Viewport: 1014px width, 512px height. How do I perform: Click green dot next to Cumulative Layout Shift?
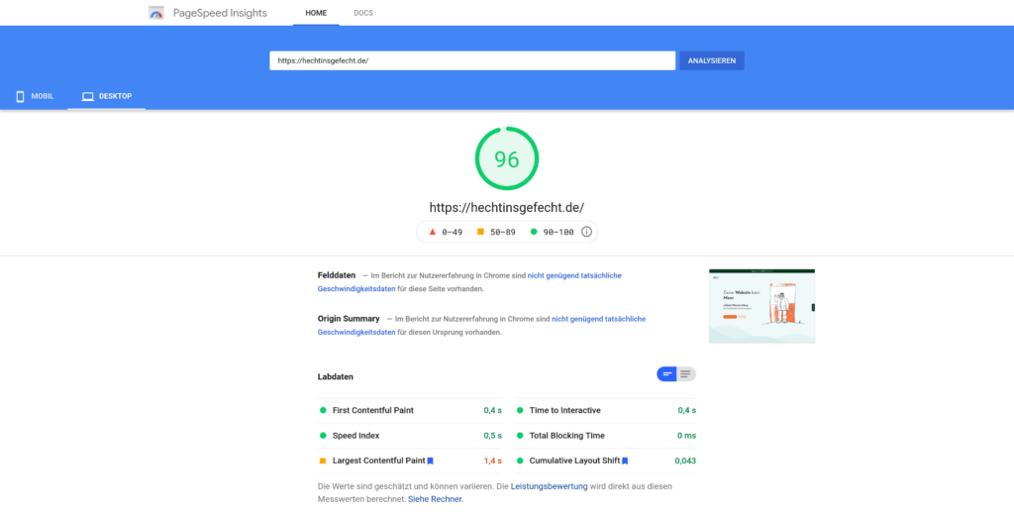520,461
